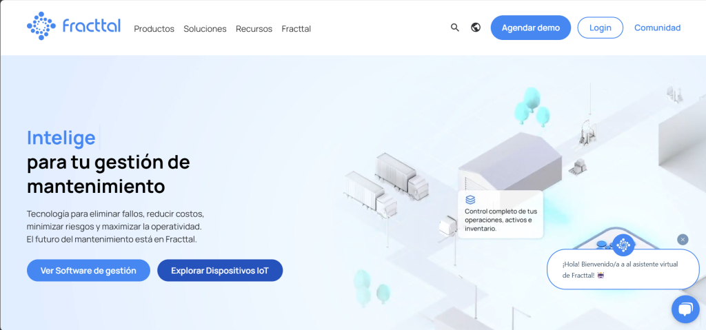Expand the Productos menu

coord(154,29)
